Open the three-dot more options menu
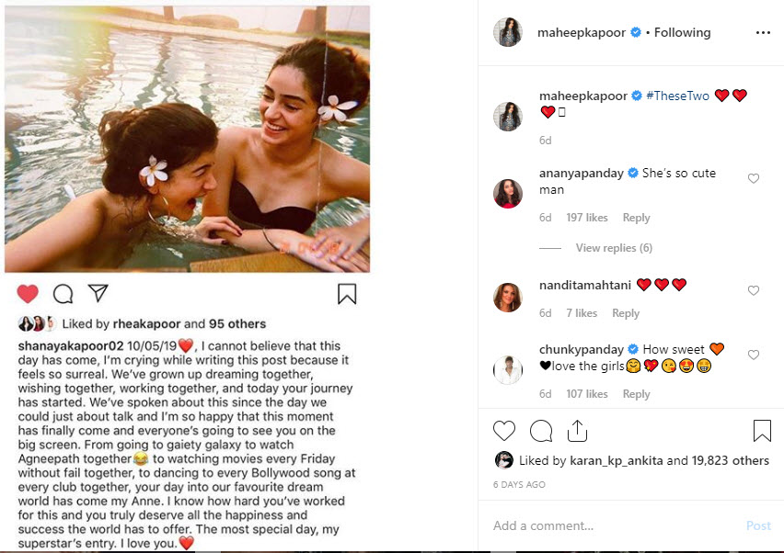Screen dimensions: 784x553 click(x=762, y=32)
